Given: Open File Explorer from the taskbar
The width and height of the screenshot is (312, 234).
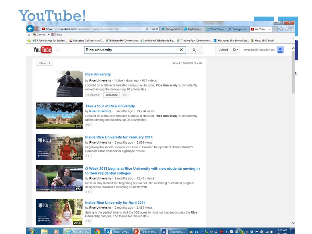Looking at the screenshot, I should coord(44,231).
